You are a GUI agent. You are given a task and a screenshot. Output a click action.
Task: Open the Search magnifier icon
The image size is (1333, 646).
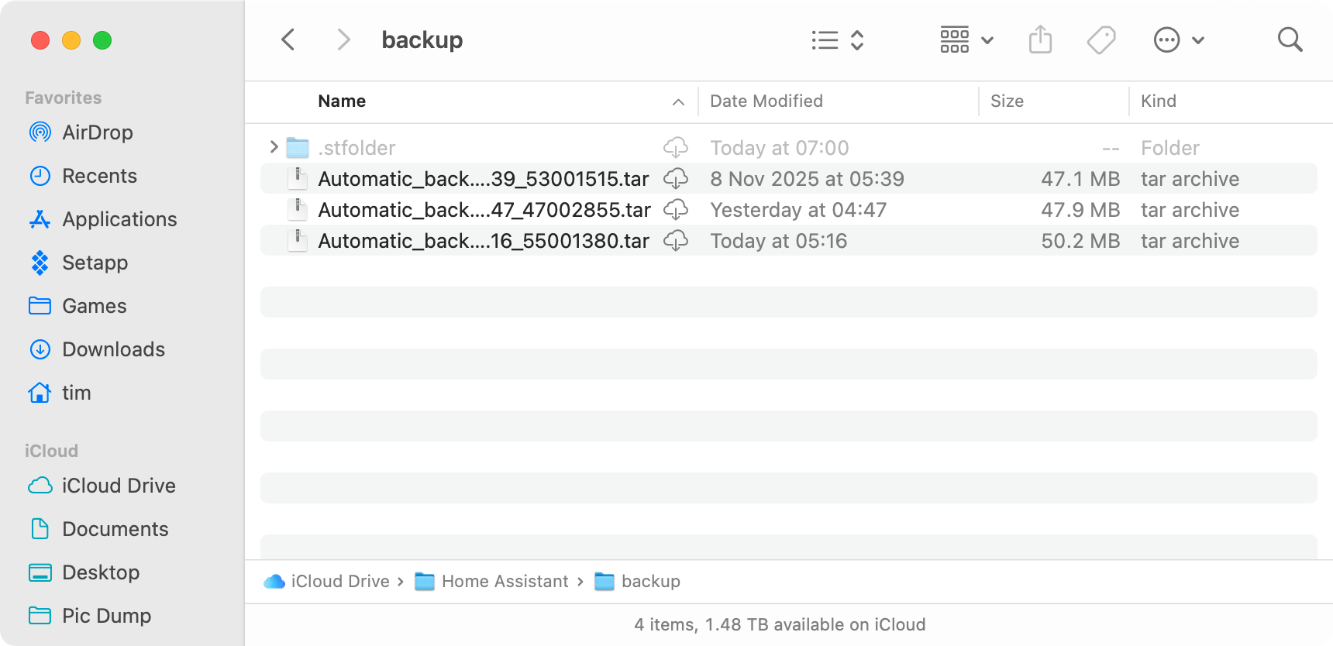[1290, 40]
